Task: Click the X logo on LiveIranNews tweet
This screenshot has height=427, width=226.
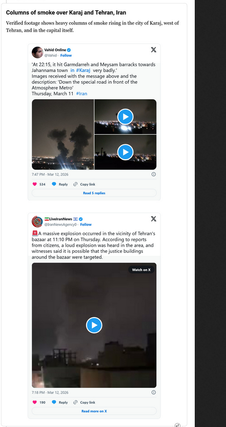Action: pos(153,219)
